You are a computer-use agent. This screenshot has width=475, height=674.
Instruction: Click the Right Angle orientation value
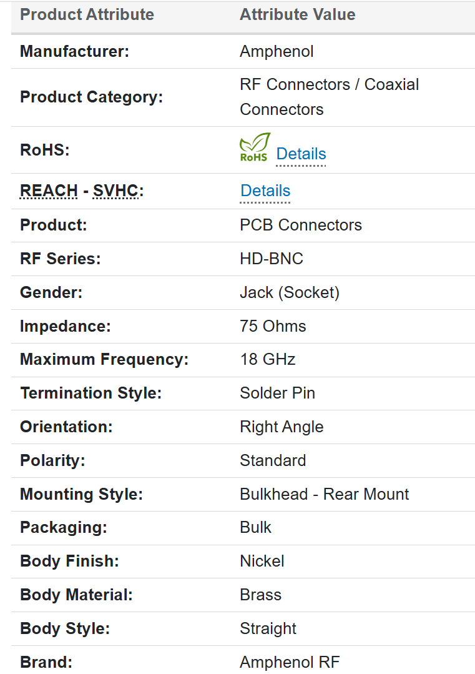[x=282, y=427]
